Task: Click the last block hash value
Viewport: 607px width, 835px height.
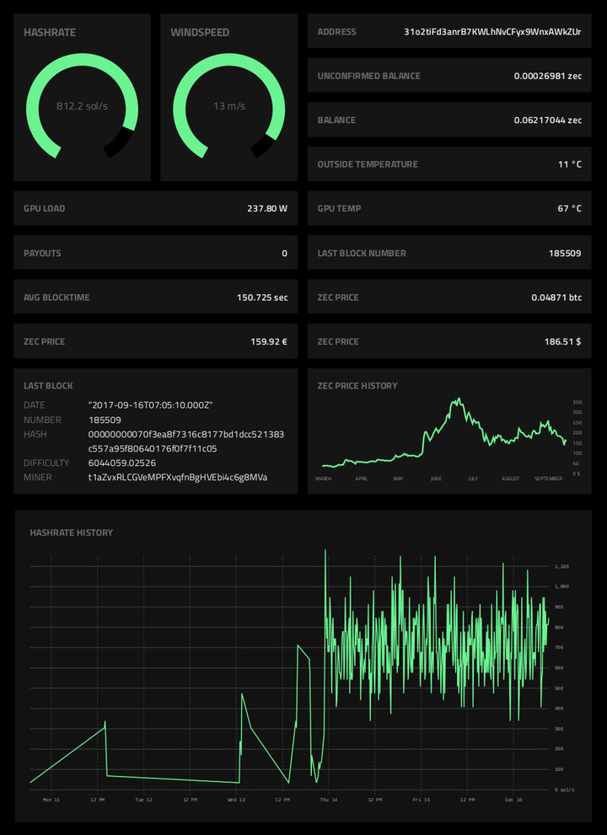Action: click(x=186, y=442)
